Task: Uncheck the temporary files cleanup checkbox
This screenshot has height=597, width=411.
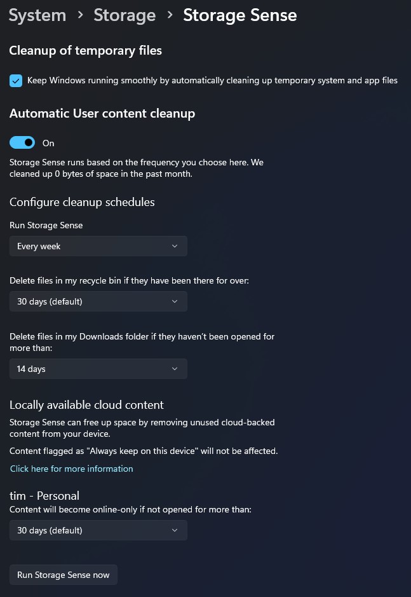Action: [16, 81]
